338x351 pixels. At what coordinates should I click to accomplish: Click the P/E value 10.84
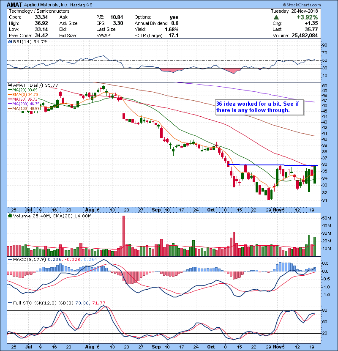(117, 17)
